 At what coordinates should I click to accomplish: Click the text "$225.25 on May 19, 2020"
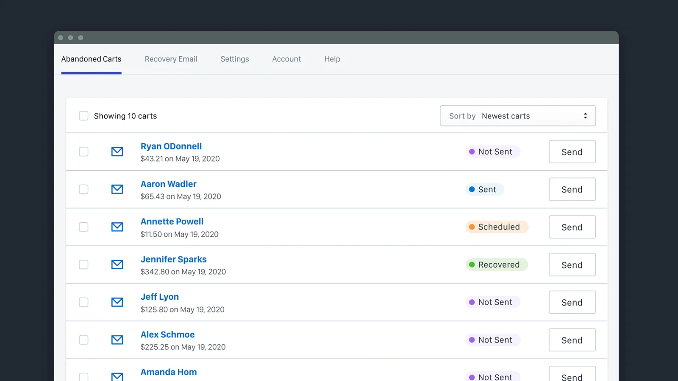pos(183,347)
